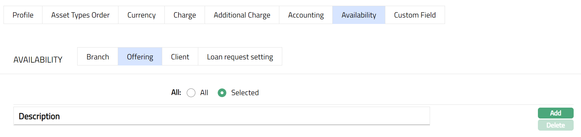Open the Loan request setting sub-tab
581x137 pixels.
[240, 57]
